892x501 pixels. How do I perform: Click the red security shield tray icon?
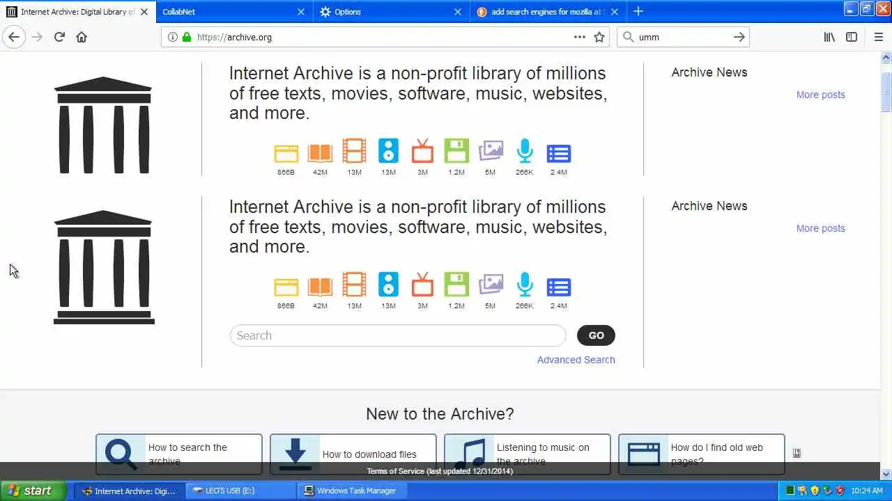tap(840, 491)
